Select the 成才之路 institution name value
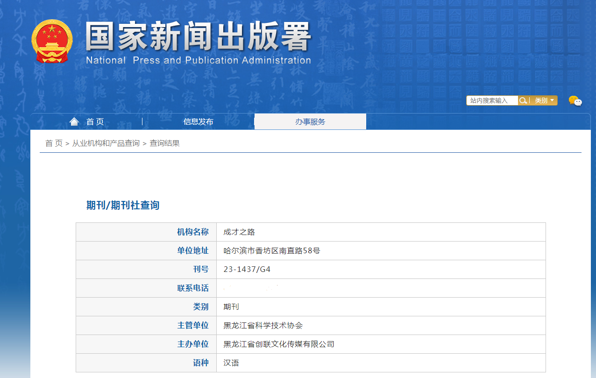 point(239,232)
